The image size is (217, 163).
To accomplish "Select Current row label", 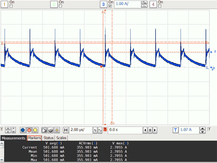I will 30,147.
